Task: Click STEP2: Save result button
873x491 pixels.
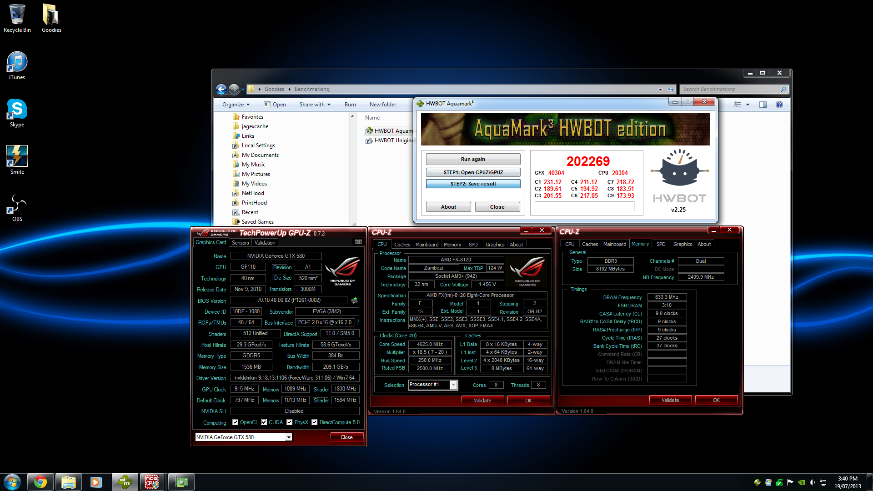Action: pyautogui.click(x=473, y=184)
